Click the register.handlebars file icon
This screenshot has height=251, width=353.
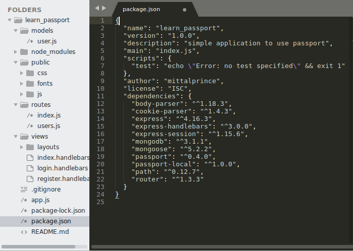click(30, 179)
